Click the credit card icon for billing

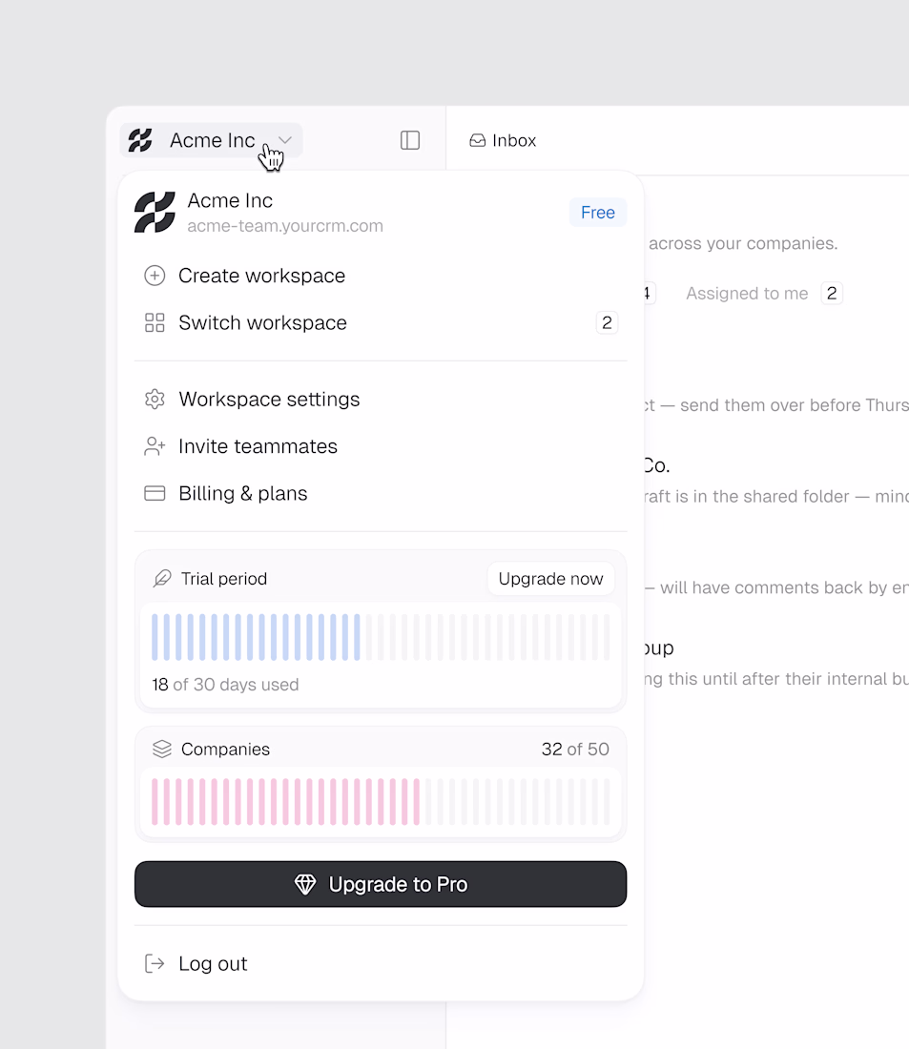coord(155,493)
